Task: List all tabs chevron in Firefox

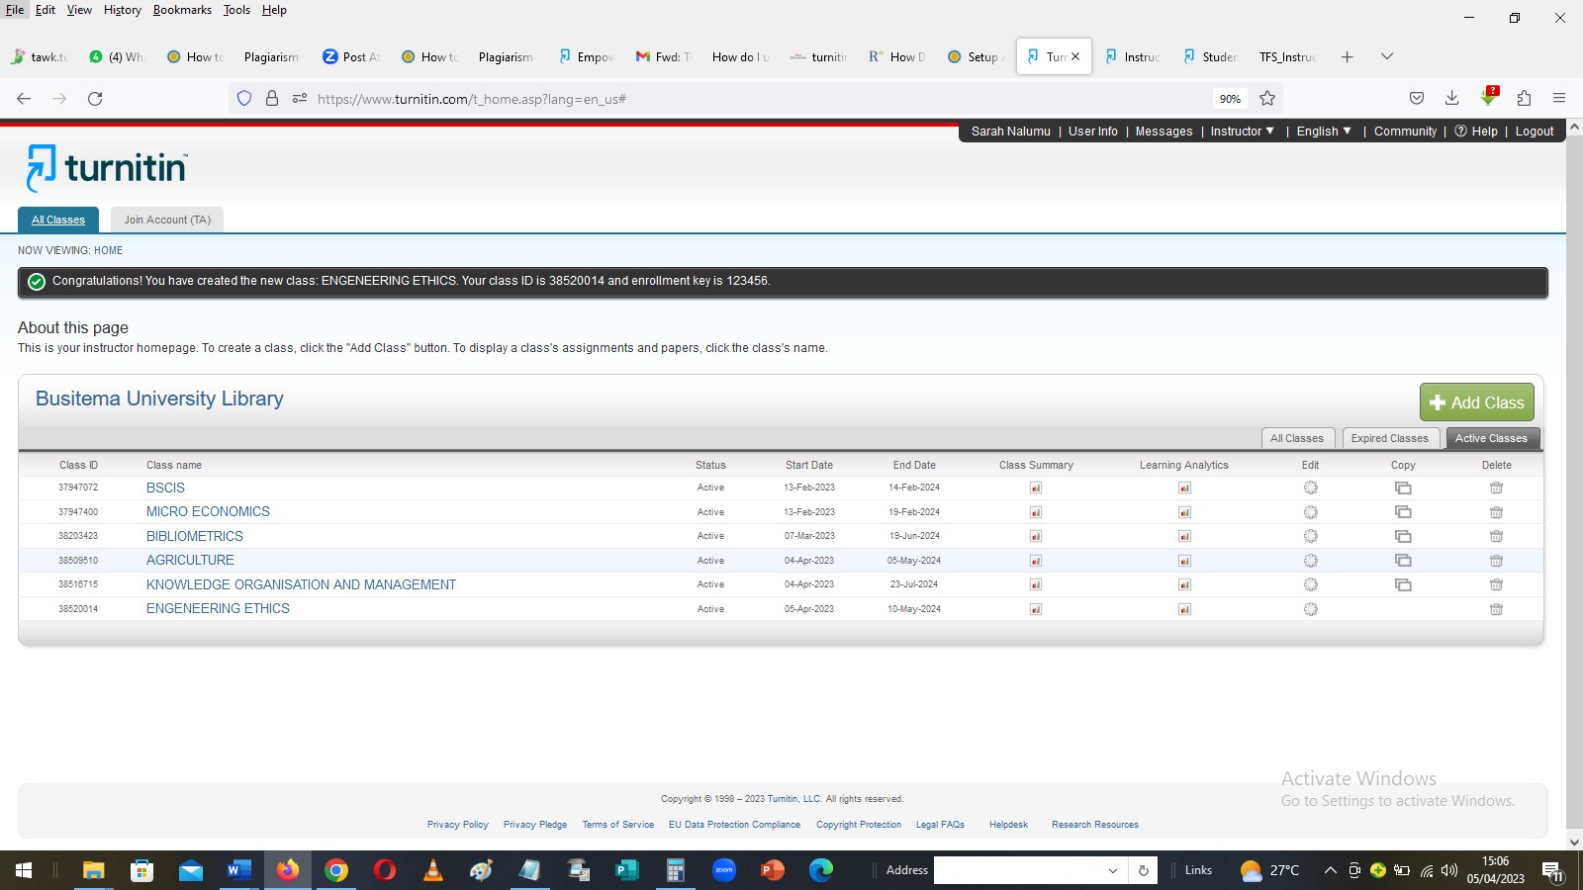Action: point(1387,56)
